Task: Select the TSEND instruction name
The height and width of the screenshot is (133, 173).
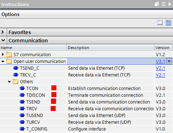Action: point(33,102)
